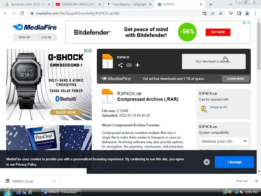Close the G-SHOCK ad with X
Viewport: 261px width, 196px height.
pos(90,51)
